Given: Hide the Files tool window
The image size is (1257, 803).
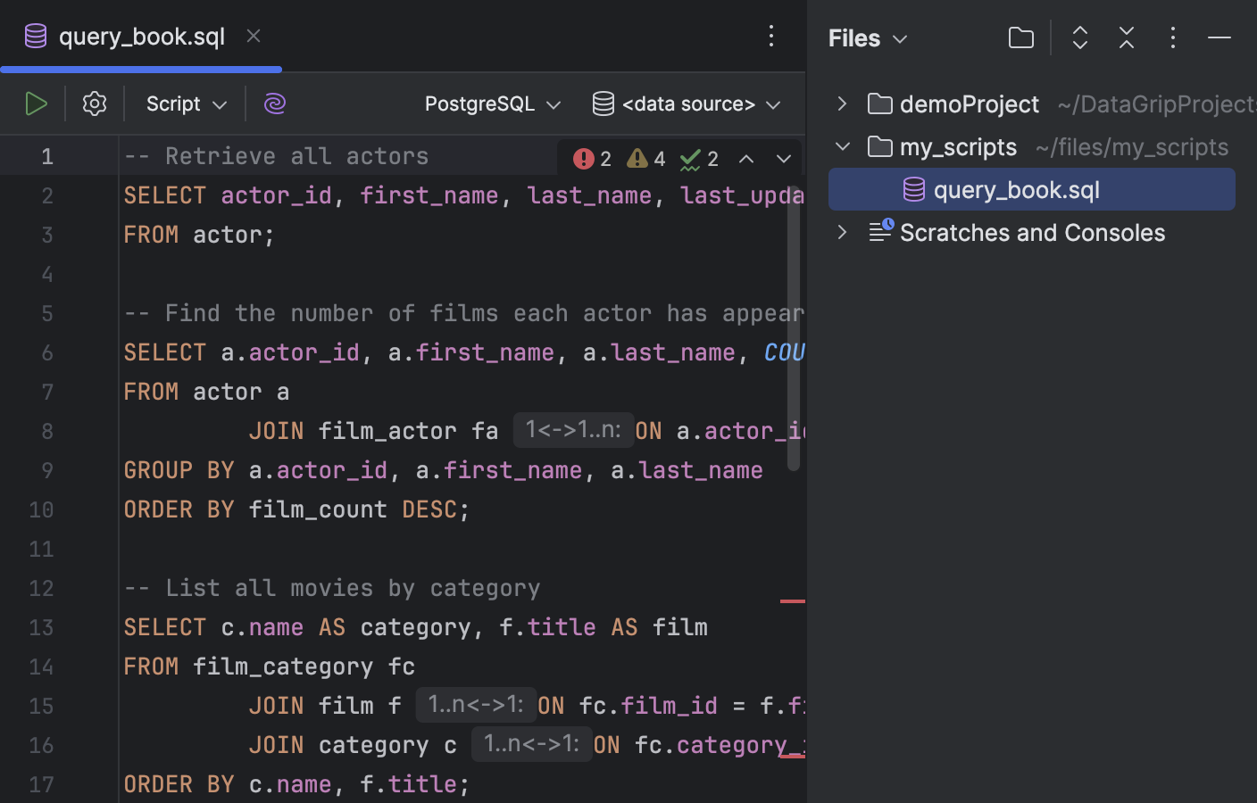Looking at the screenshot, I should click(1218, 38).
